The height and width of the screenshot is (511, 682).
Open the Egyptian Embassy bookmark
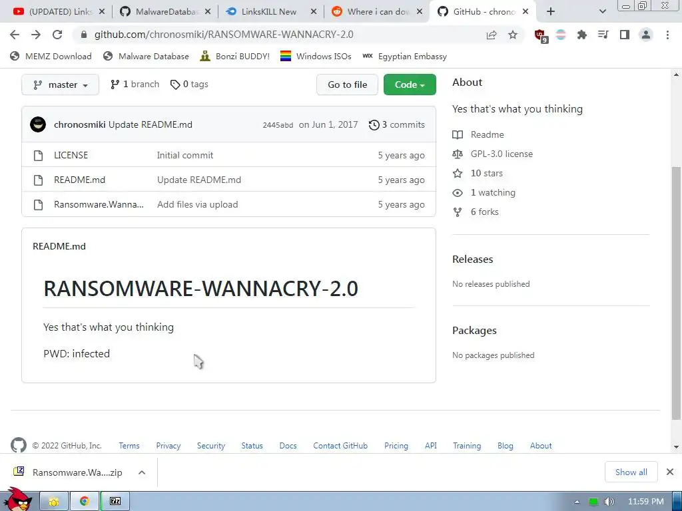tap(404, 56)
